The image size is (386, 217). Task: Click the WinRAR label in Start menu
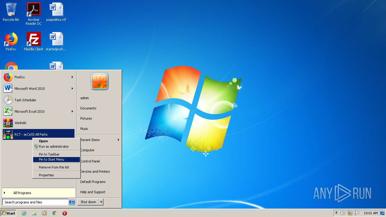point(20,123)
